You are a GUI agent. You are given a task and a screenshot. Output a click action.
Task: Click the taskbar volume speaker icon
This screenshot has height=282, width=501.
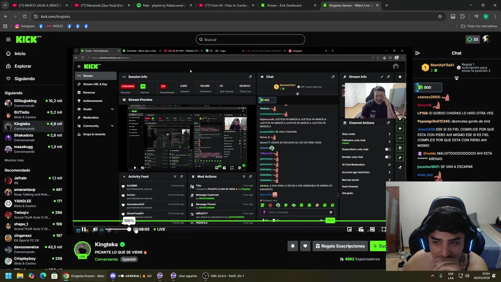coord(467,276)
